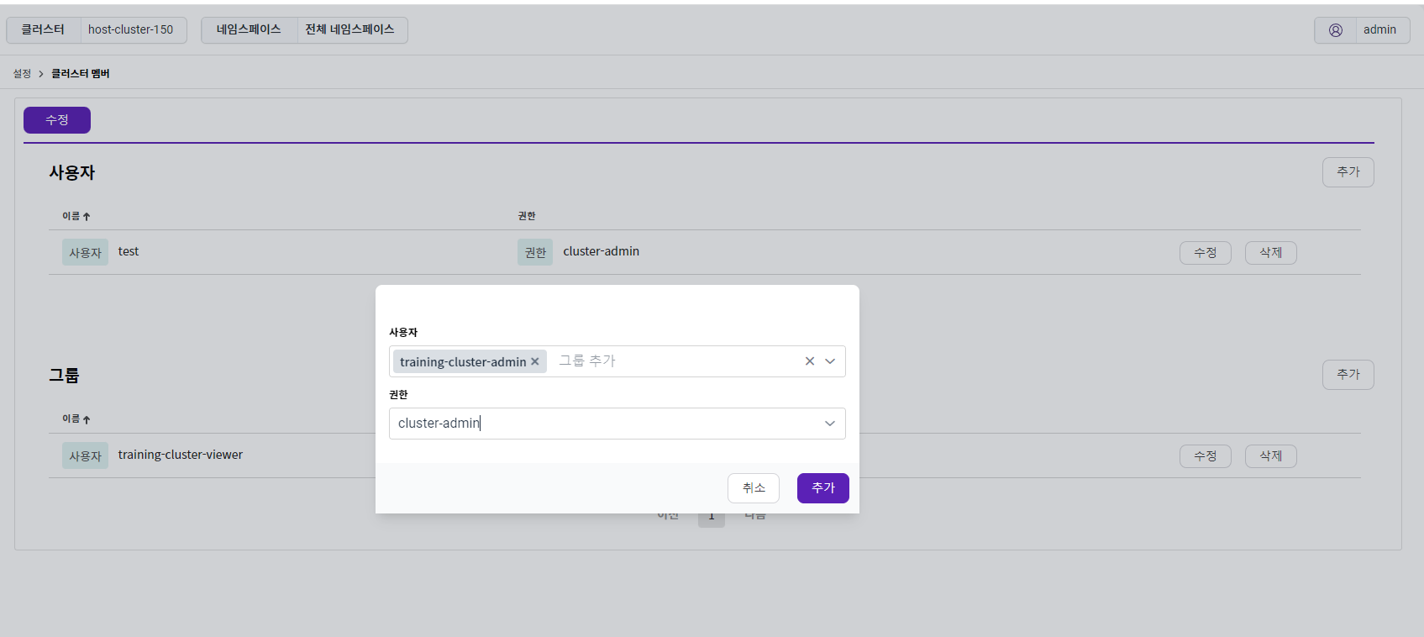
Task: Click the 추가 button in the 그룹 section
Action: (x=1348, y=375)
